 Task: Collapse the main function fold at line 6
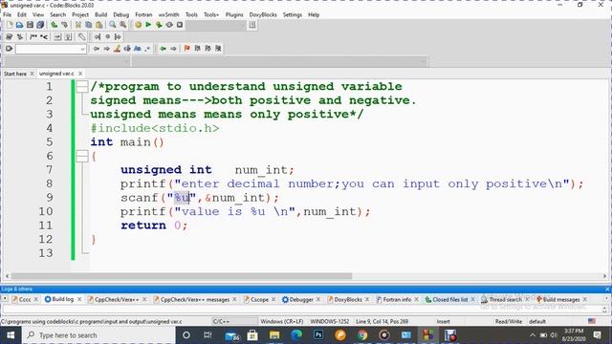click(82, 156)
